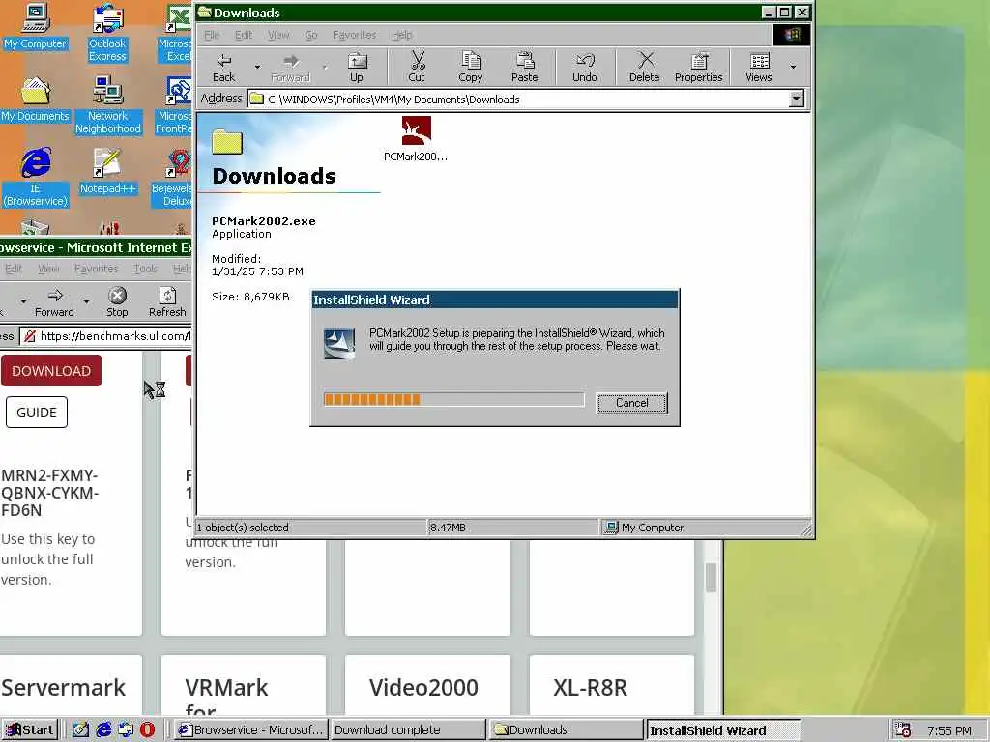Click the Delete X toolbar icon
The image size is (990, 742).
tap(644, 67)
